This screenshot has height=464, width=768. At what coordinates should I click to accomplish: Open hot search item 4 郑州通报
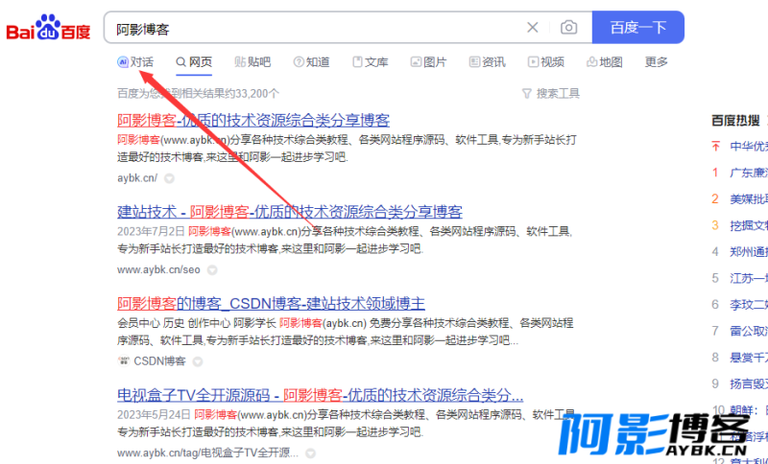click(749, 252)
